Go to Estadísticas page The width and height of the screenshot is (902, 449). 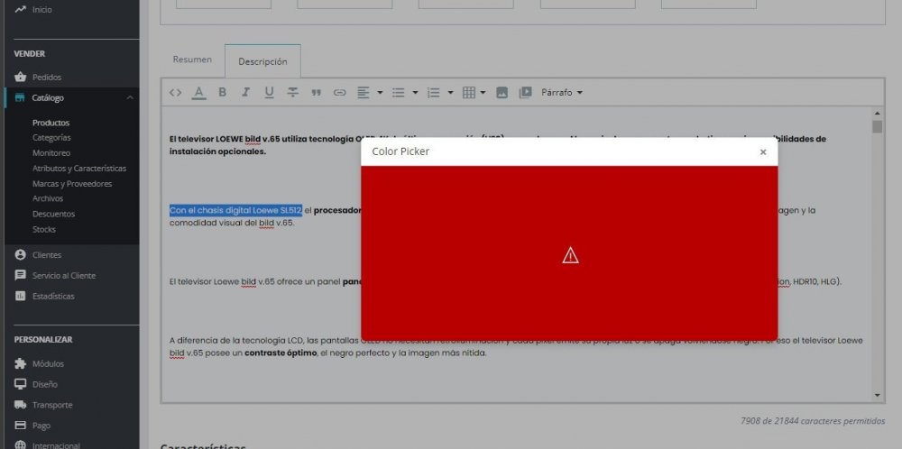(x=53, y=296)
